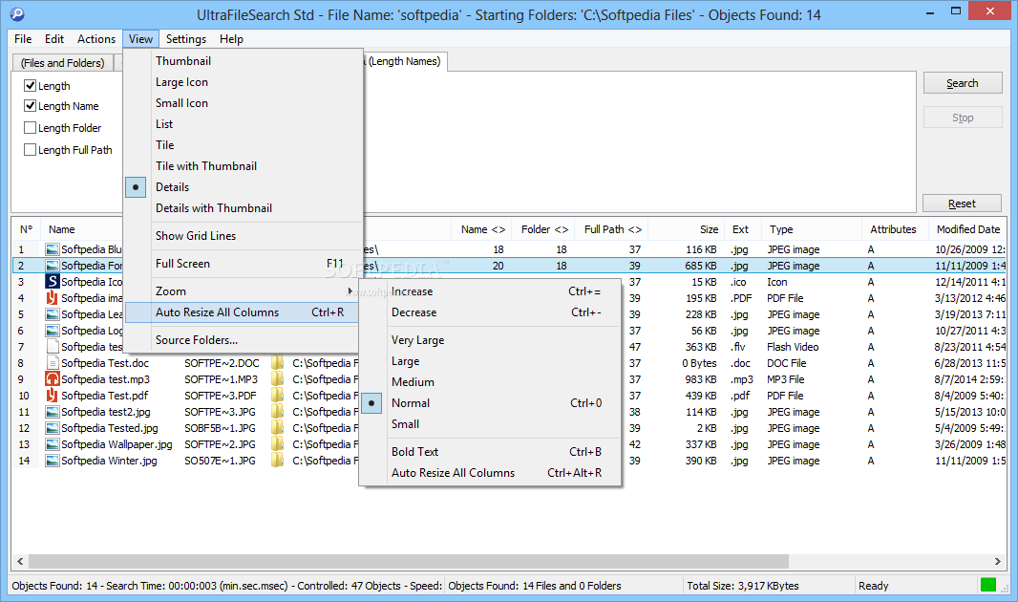Sort by Full Path <> column header
The height and width of the screenshot is (602, 1018).
click(612, 229)
